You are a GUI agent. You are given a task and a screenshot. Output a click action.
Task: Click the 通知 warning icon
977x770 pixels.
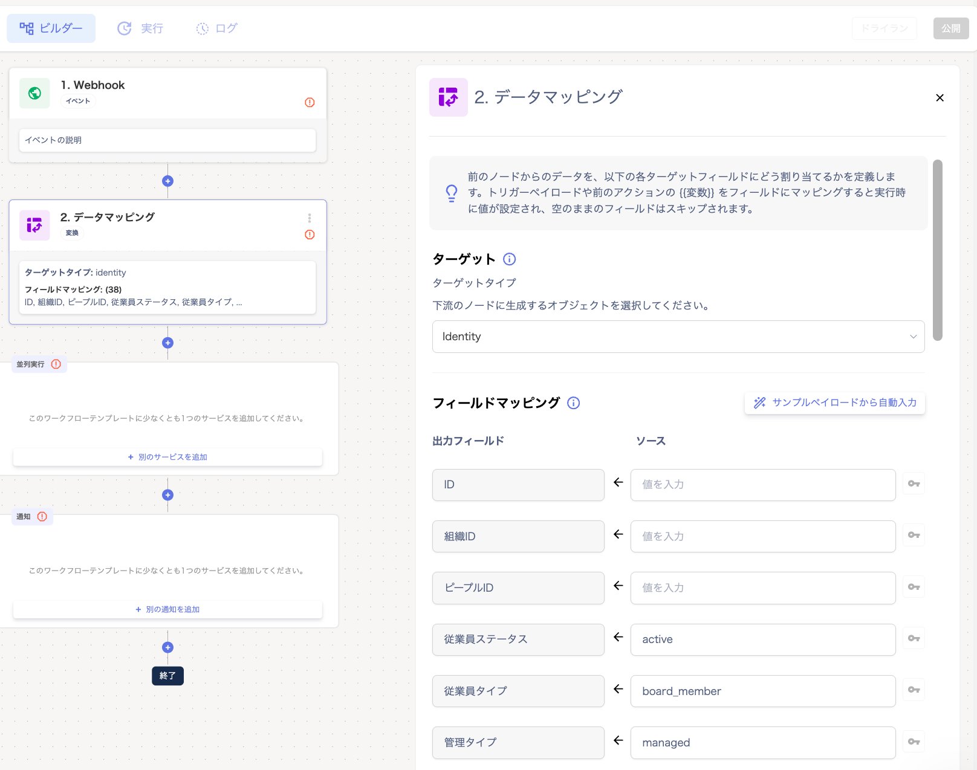[42, 516]
